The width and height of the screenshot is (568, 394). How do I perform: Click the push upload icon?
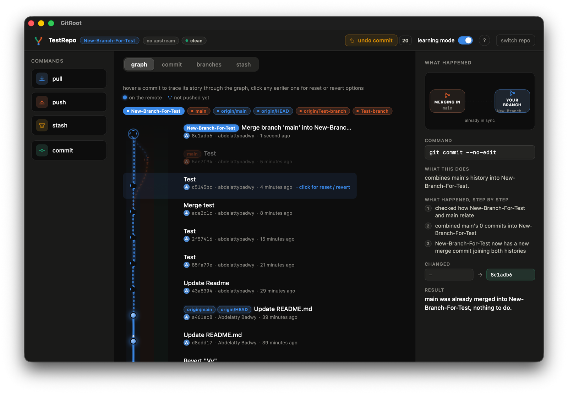click(42, 102)
